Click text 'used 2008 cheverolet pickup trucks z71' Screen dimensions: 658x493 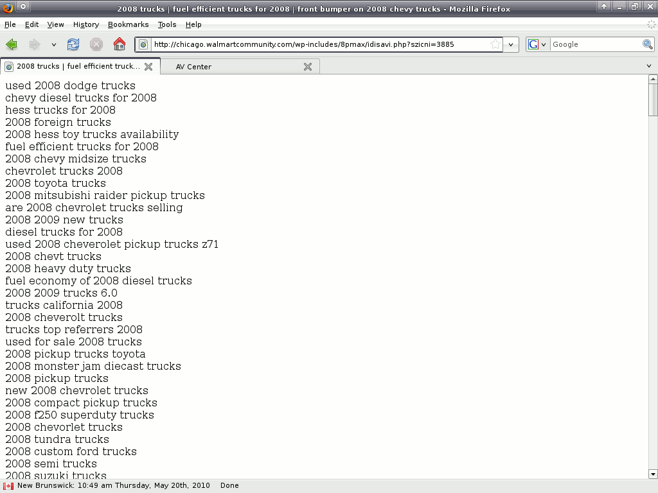[112, 244]
